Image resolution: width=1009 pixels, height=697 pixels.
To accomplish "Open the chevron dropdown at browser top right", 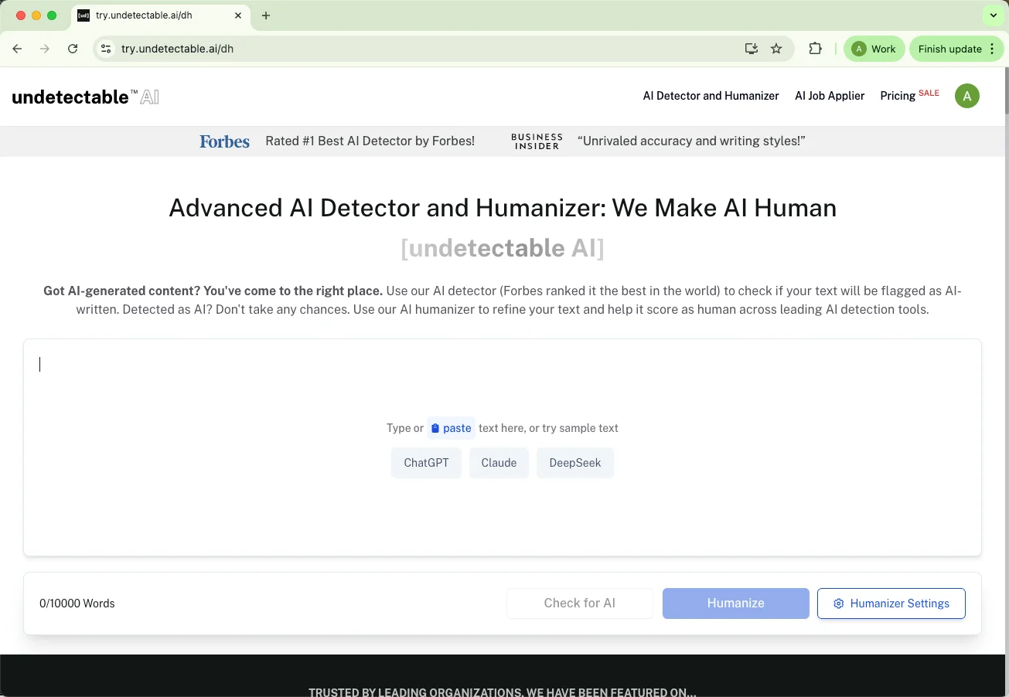I will tap(993, 15).
